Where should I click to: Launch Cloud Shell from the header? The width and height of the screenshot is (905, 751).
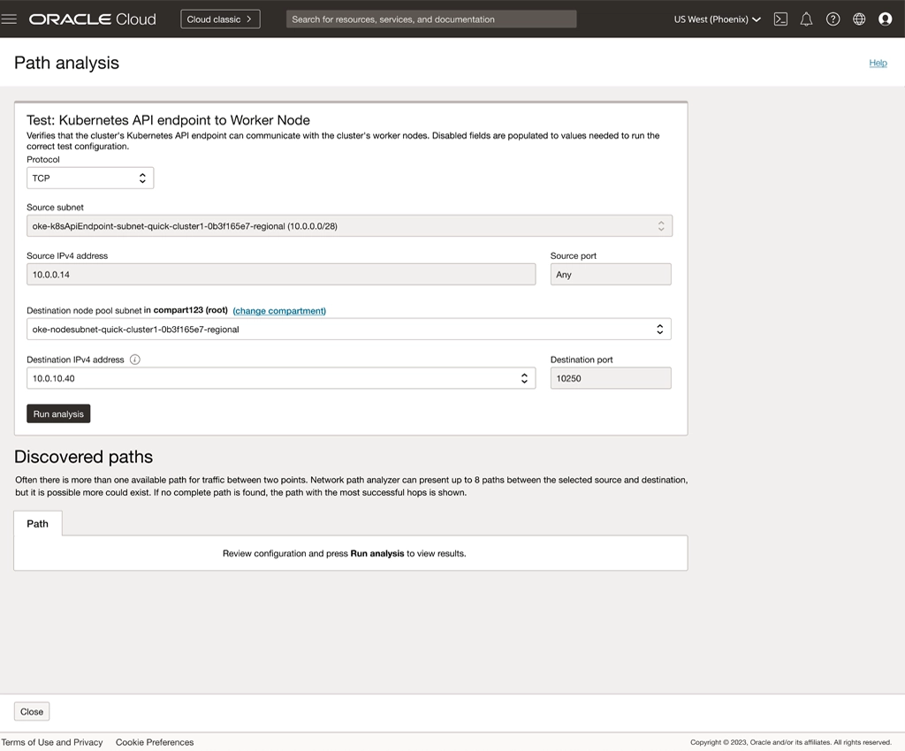[780, 19]
